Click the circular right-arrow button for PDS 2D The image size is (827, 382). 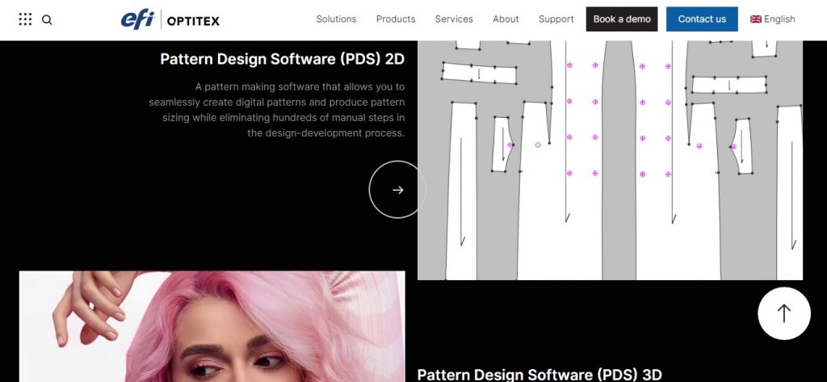[x=397, y=190]
